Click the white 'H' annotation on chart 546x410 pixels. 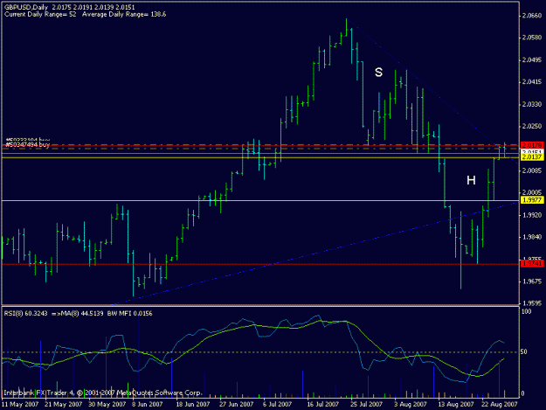471,180
